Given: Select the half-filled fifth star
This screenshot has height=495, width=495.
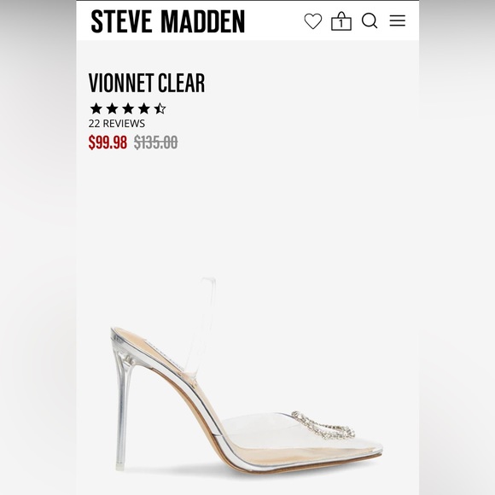Looking at the screenshot, I should pos(160,108).
